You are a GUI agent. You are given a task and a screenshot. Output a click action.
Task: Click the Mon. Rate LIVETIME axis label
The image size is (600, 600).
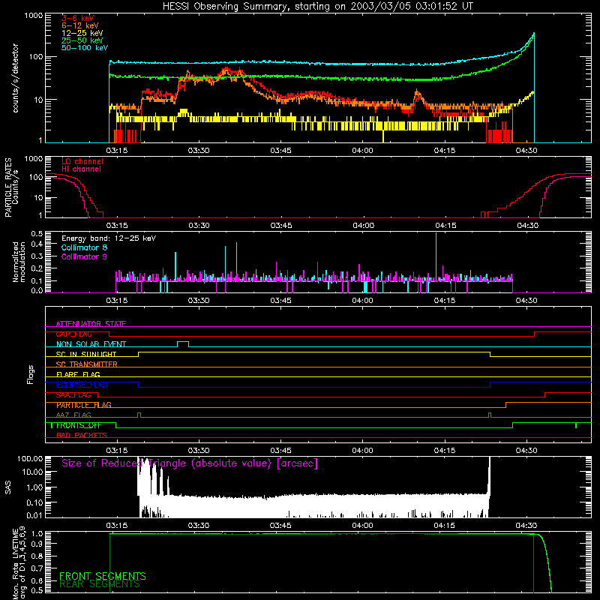19,564
